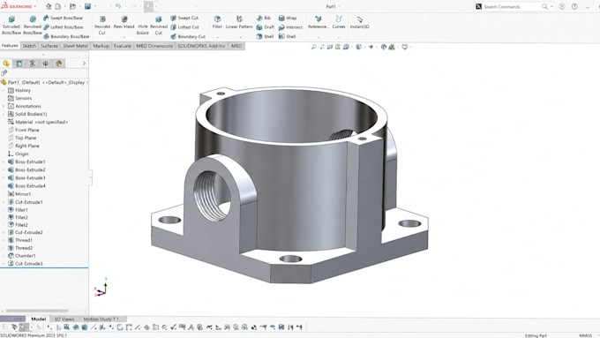Open the Fillet tool dropdown arrow
600x338 pixels.
click(217, 37)
